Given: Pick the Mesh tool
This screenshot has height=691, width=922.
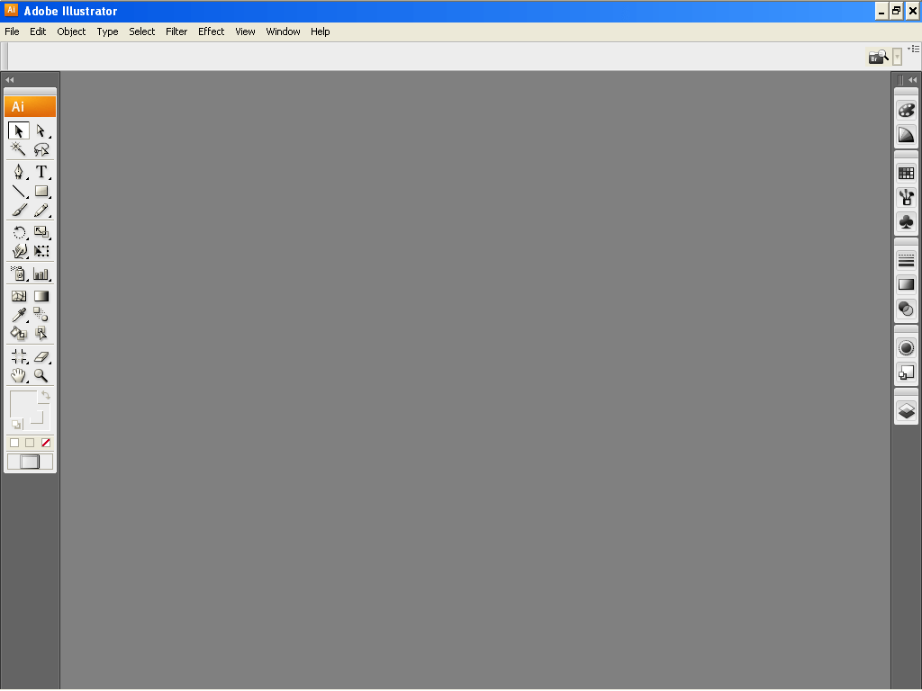Looking at the screenshot, I should pos(18,296).
